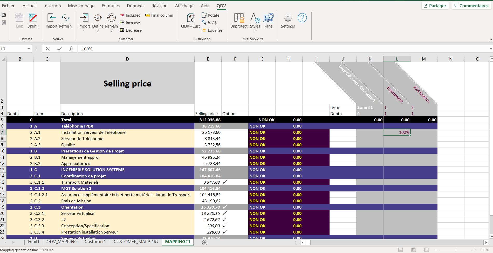
Task: Click the Partager button
Action: point(435,6)
